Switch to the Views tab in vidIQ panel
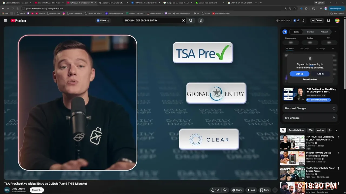 (296, 32)
